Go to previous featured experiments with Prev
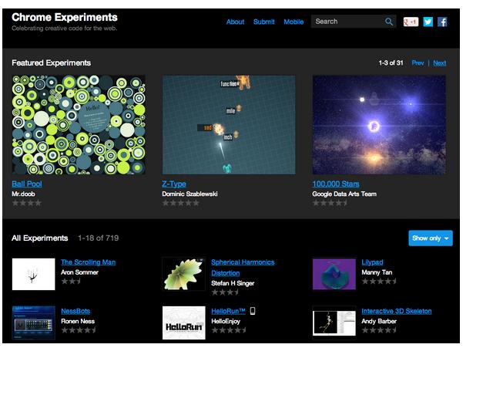The height and width of the screenshot is (395, 493). (418, 63)
